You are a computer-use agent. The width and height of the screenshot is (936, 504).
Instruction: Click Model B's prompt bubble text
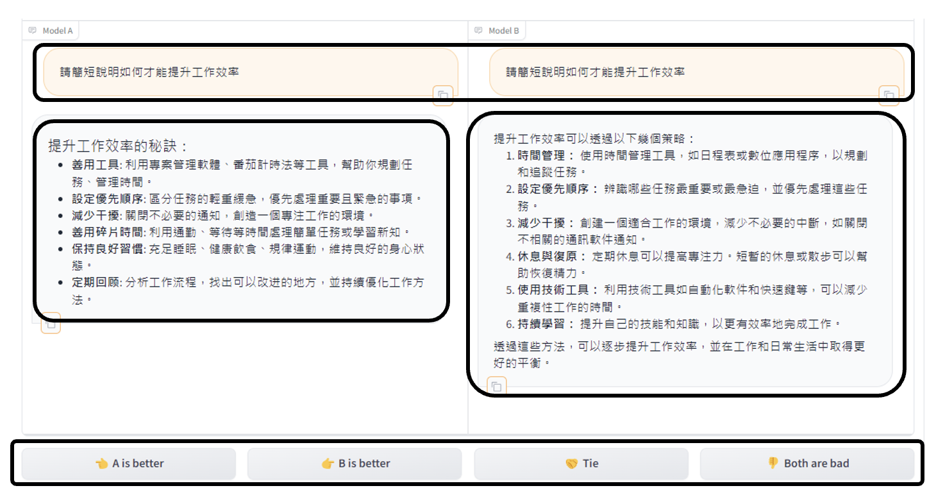pyautogui.click(x=595, y=72)
